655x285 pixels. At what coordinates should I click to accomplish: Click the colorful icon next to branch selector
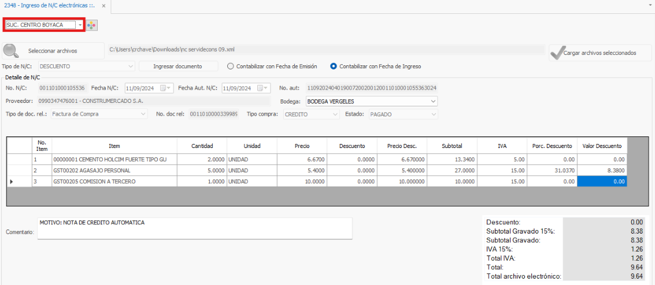92,25
